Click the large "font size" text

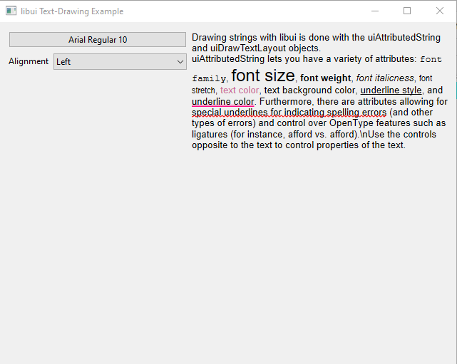[x=262, y=76]
